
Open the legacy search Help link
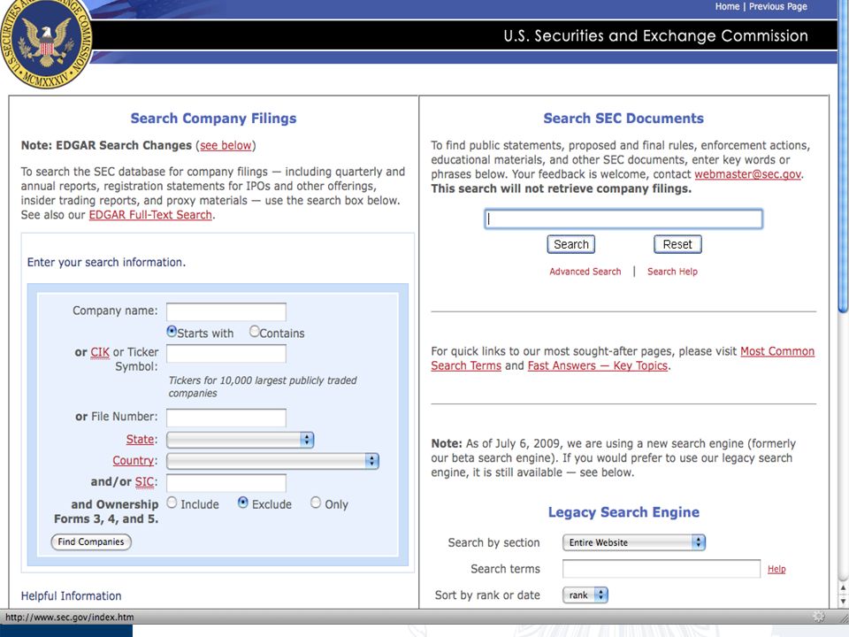776,569
